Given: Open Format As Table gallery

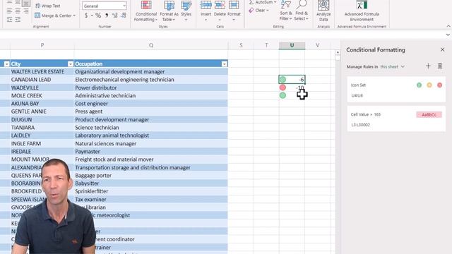Looking at the screenshot, I should tap(169, 11).
